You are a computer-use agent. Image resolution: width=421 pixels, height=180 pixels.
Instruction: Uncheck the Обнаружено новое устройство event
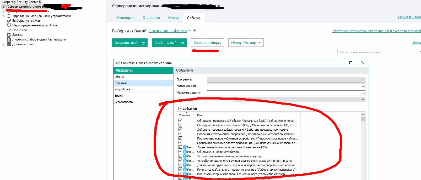180,152
